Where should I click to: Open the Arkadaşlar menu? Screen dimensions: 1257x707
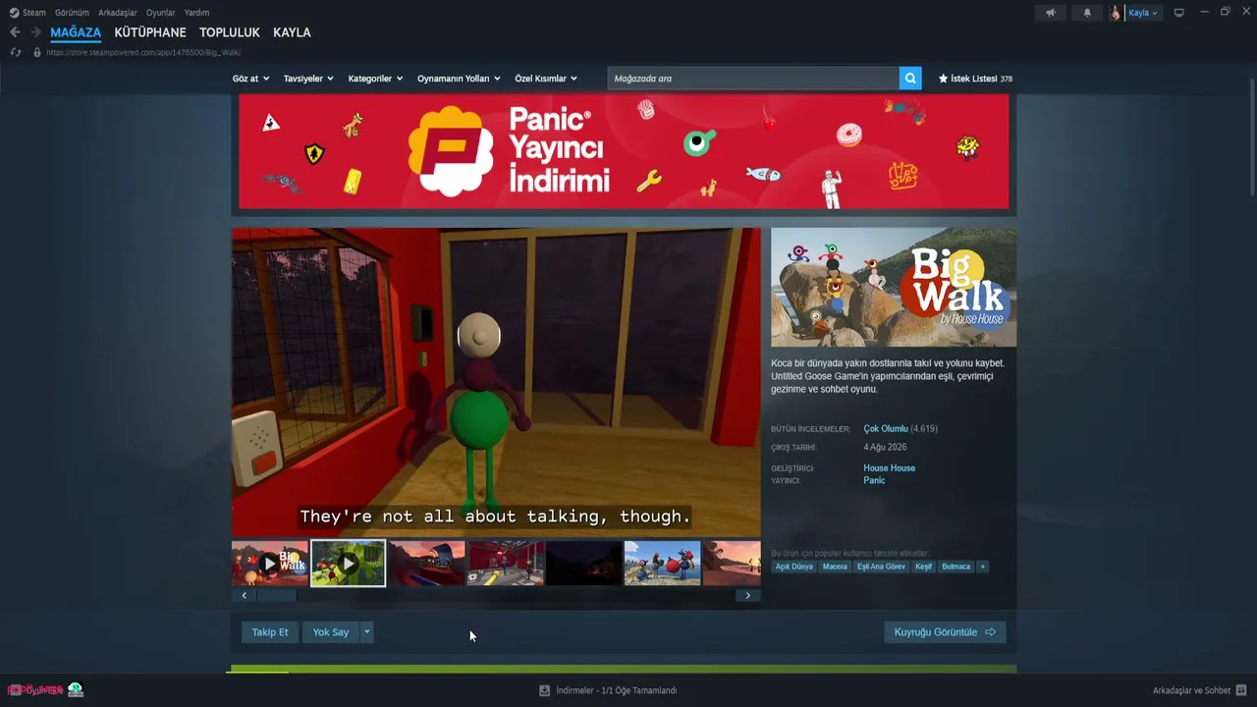[118, 13]
